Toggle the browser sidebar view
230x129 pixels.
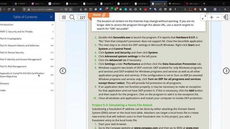(x=91, y=9)
